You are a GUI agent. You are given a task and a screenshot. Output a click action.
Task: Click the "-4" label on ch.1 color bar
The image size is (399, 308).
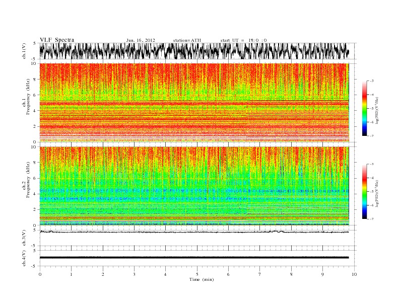click(372, 95)
